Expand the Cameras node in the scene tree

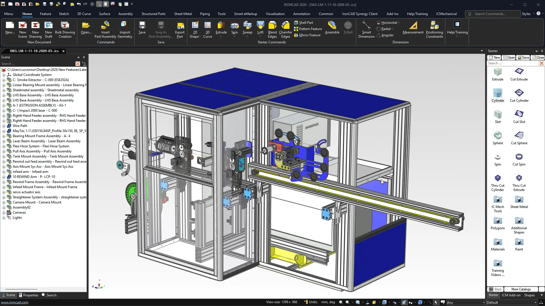3,212
